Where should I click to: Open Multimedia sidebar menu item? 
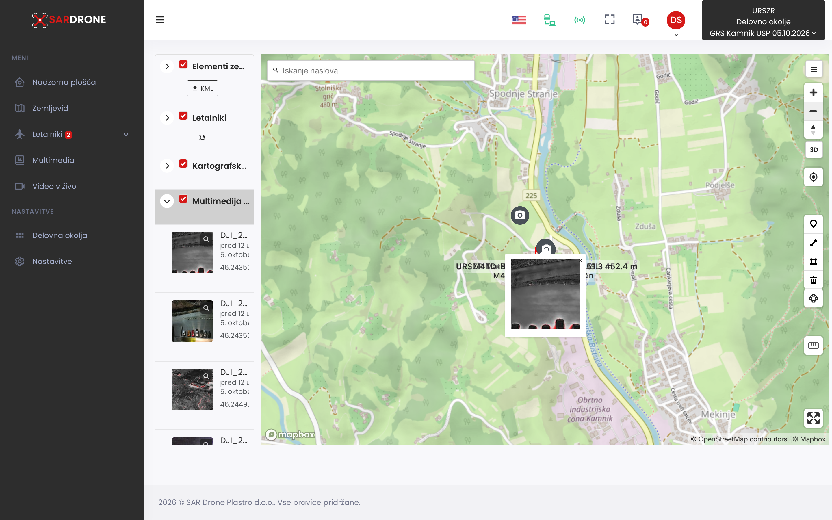(53, 160)
